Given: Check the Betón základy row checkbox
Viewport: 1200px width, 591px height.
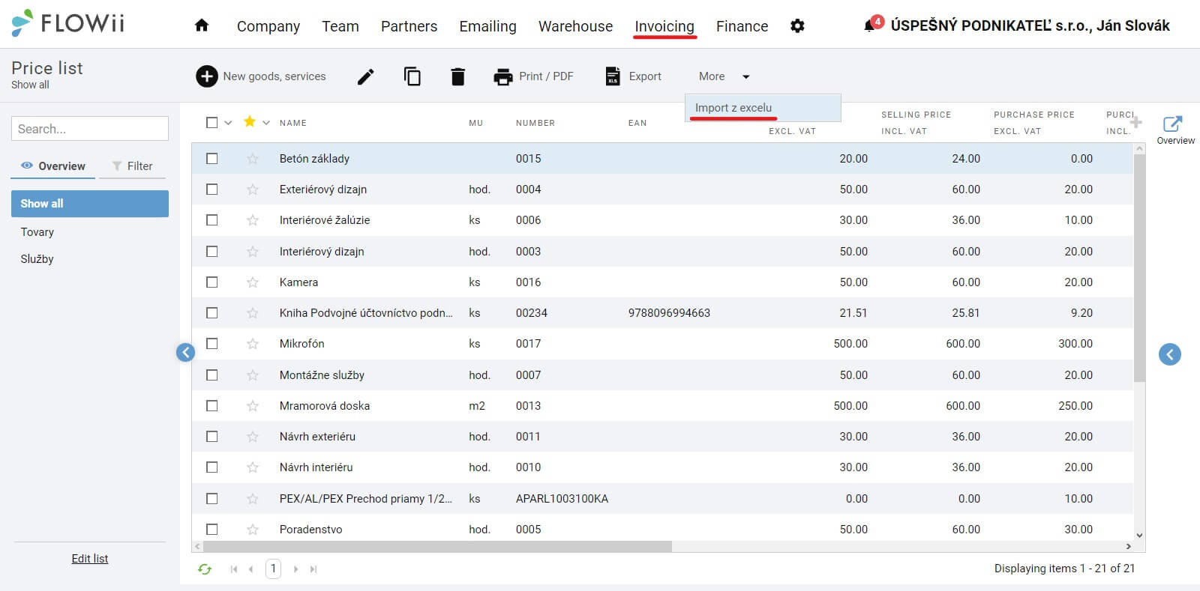Looking at the screenshot, I should [212, 159].
